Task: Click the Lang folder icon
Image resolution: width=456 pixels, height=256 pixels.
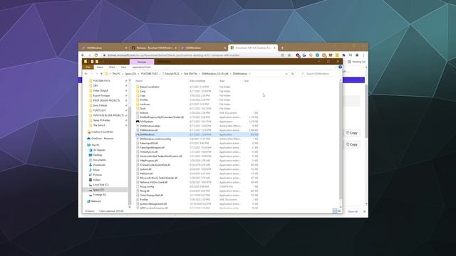Action: (x=138, y=91)
